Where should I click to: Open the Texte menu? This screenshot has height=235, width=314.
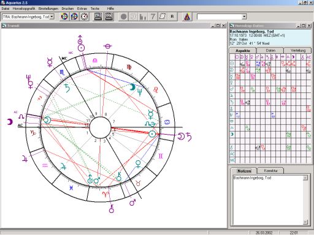click(x=95, y=9)
